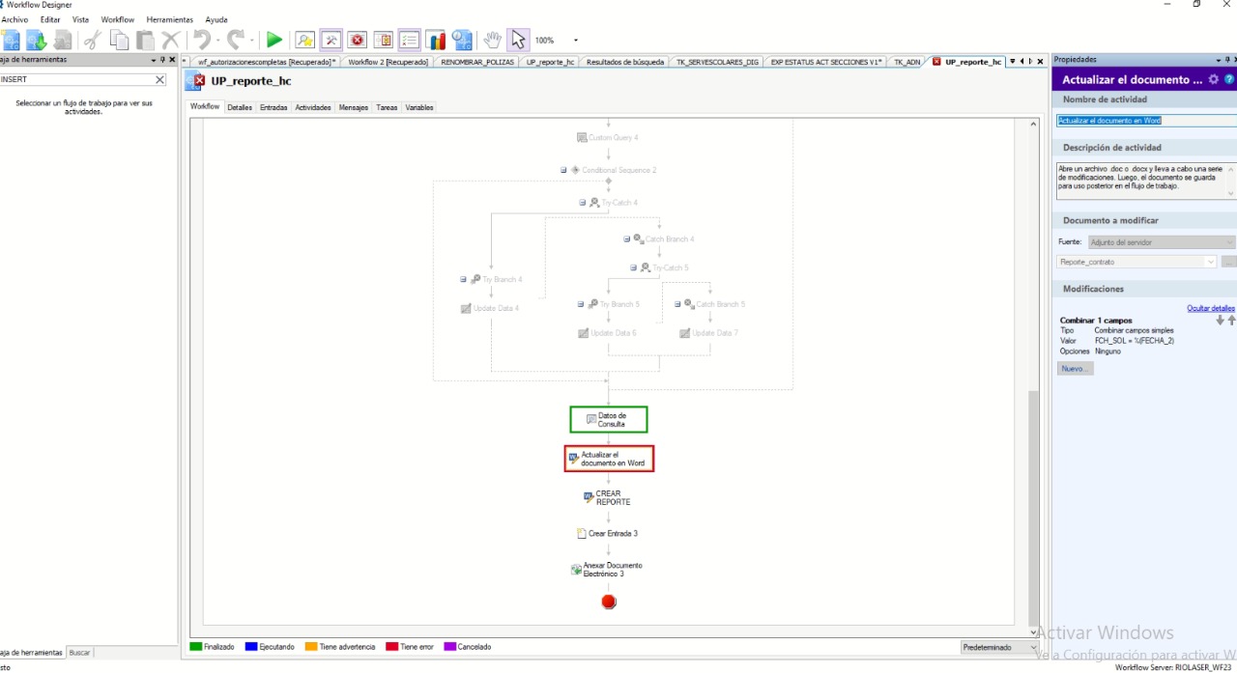Image resolution: width=1237 pixels, height=673 pixels.
Task: Click the help question mark in Propiedades
Action: click(1229, 80)
